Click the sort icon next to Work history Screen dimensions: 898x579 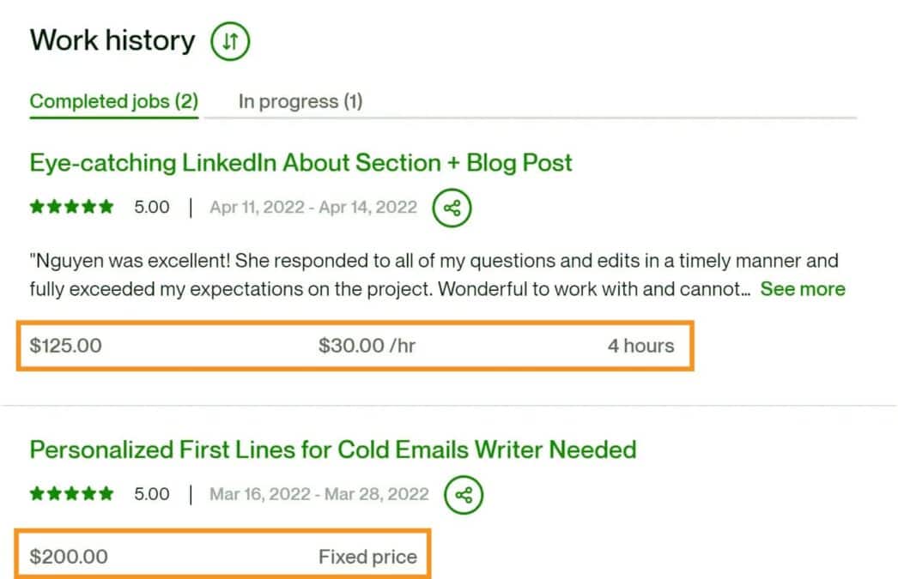point(228,40)
